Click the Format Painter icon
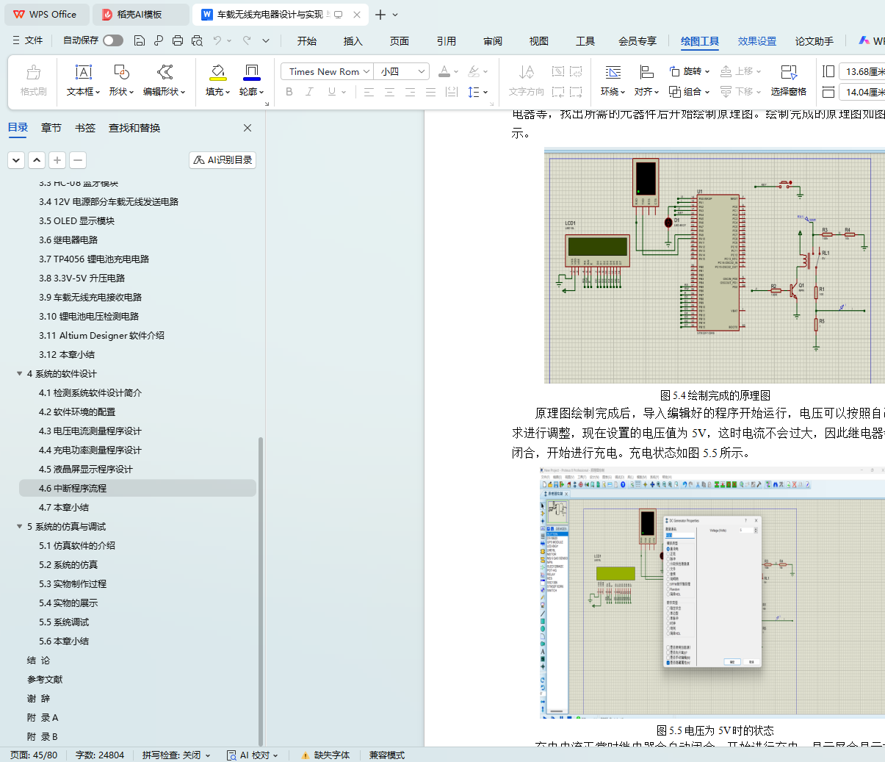 pyautogui.click(x=34, y=72)
